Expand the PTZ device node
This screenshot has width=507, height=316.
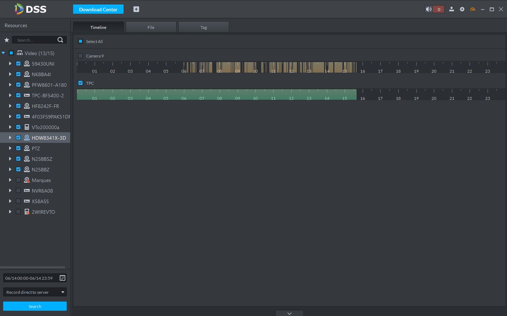(10, 148)
